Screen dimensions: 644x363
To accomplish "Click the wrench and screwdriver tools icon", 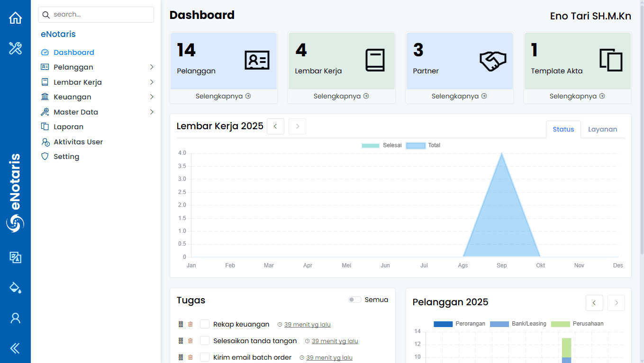I will (x=15, y=48).
